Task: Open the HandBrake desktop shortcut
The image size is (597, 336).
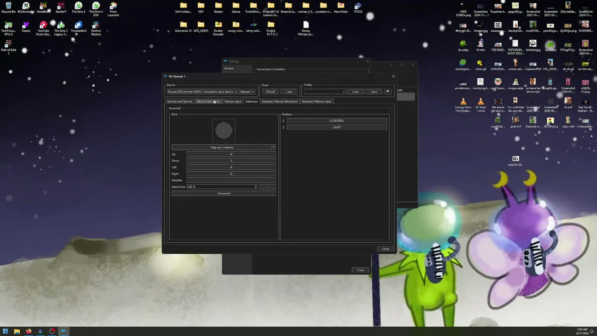Action: point(43,8)
